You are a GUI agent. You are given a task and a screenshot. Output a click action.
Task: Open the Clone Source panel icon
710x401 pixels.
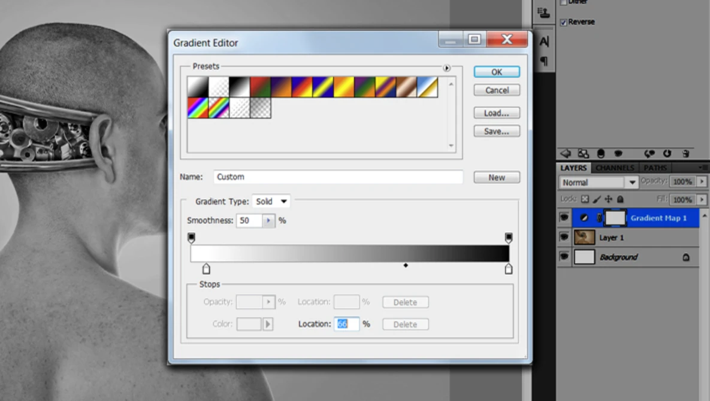pyautogui.click(x=543, y=13)
